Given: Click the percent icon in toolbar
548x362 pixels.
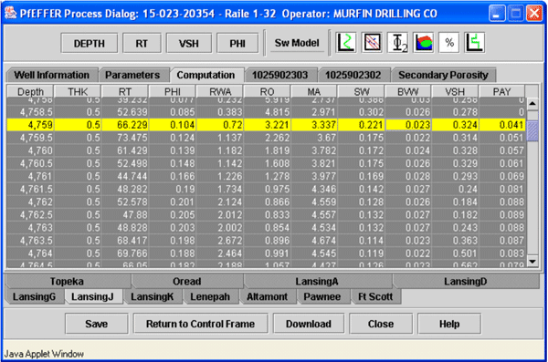Looking at the screenshot, I should pyautogui.click(x=449, y=43).
